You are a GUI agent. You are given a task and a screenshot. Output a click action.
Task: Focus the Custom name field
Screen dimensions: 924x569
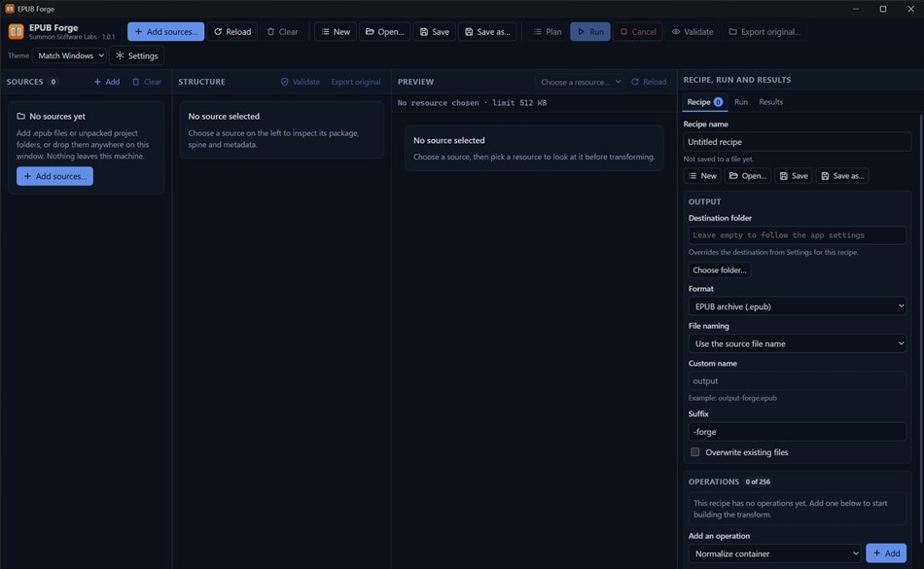(797, 381)
